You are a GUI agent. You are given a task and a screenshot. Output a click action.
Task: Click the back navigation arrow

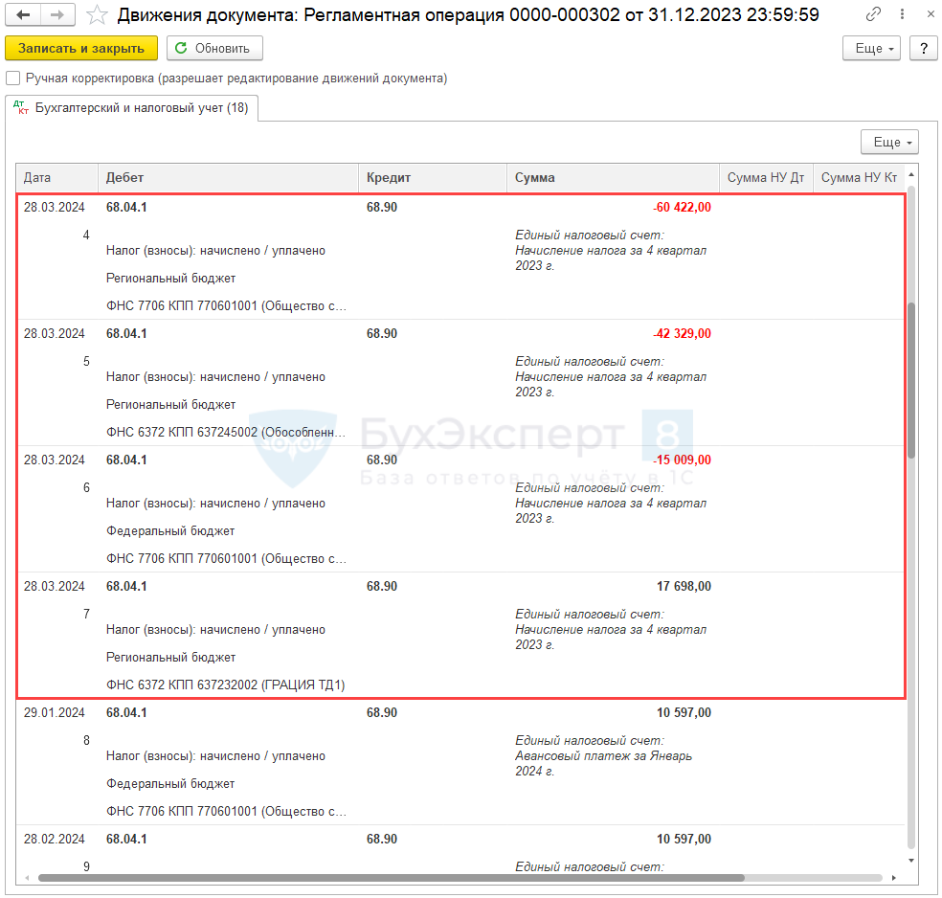(24, 15)
